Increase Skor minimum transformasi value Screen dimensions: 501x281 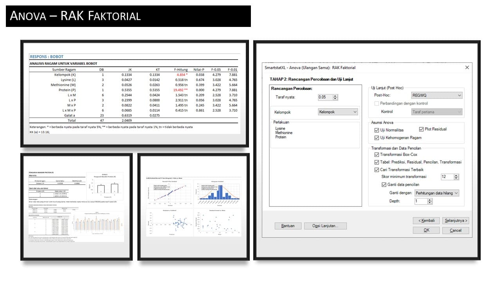tap(456, 175)
